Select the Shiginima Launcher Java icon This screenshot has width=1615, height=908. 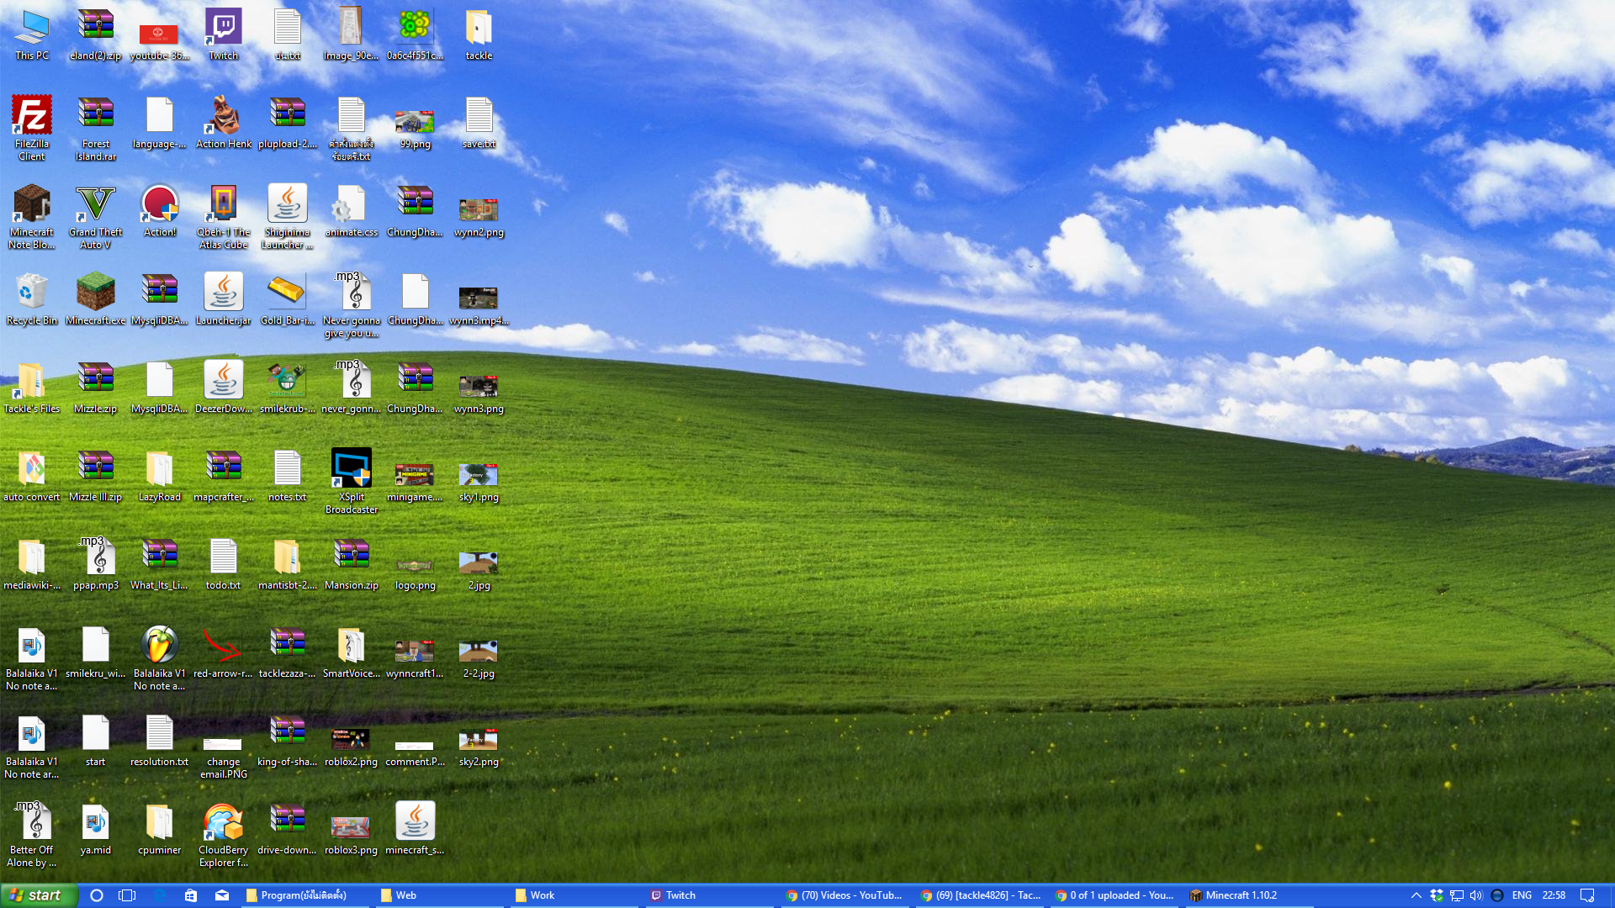tap(288, 217)
